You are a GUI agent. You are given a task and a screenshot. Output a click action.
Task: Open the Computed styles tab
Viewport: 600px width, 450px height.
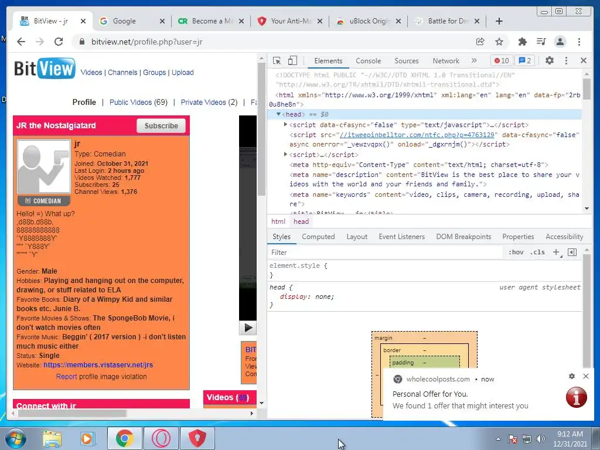pyautogui.click(x=318, y=237)
